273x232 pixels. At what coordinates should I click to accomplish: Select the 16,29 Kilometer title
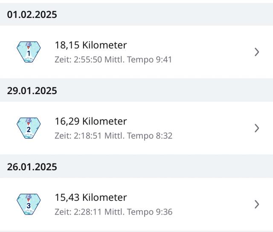pyautogui.click(x=91, y=121)
